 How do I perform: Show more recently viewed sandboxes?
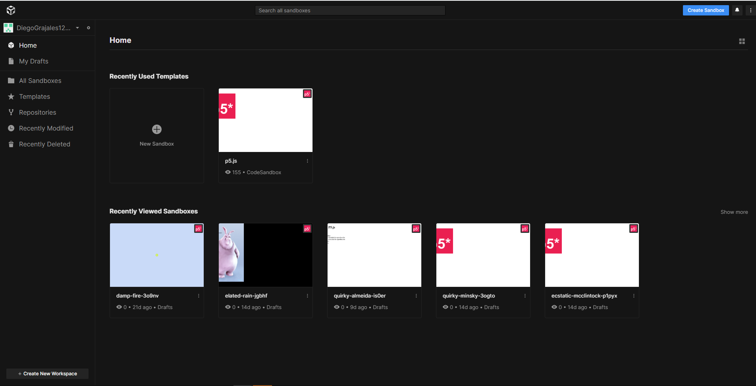point(734,212)
